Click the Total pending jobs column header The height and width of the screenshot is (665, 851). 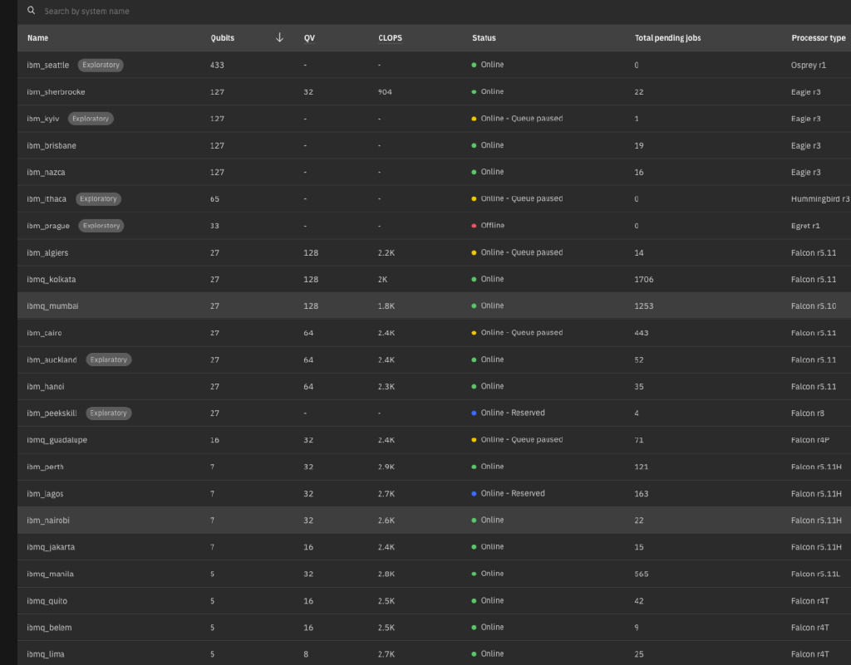pyautogui.click(x=667, y=38)
